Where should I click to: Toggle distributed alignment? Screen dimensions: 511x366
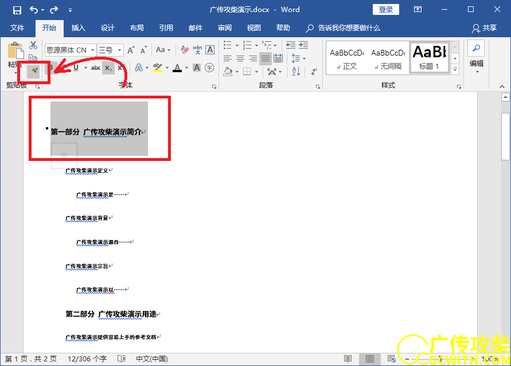click(x=278, y=58)
